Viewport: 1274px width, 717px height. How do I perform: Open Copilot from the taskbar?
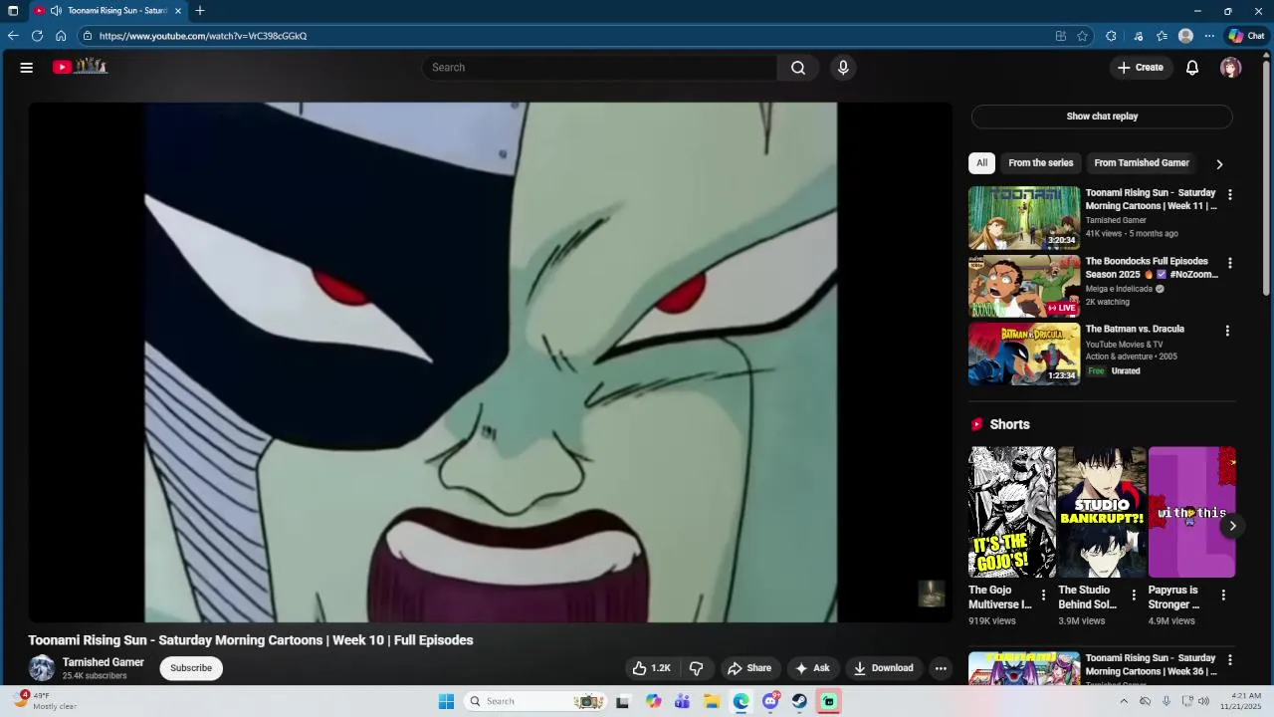click(x=653, y=701)
